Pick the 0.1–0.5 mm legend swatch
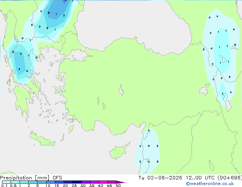Image resolution: width=242 pixels, height=187 pixels. click(x=6, y=182)
